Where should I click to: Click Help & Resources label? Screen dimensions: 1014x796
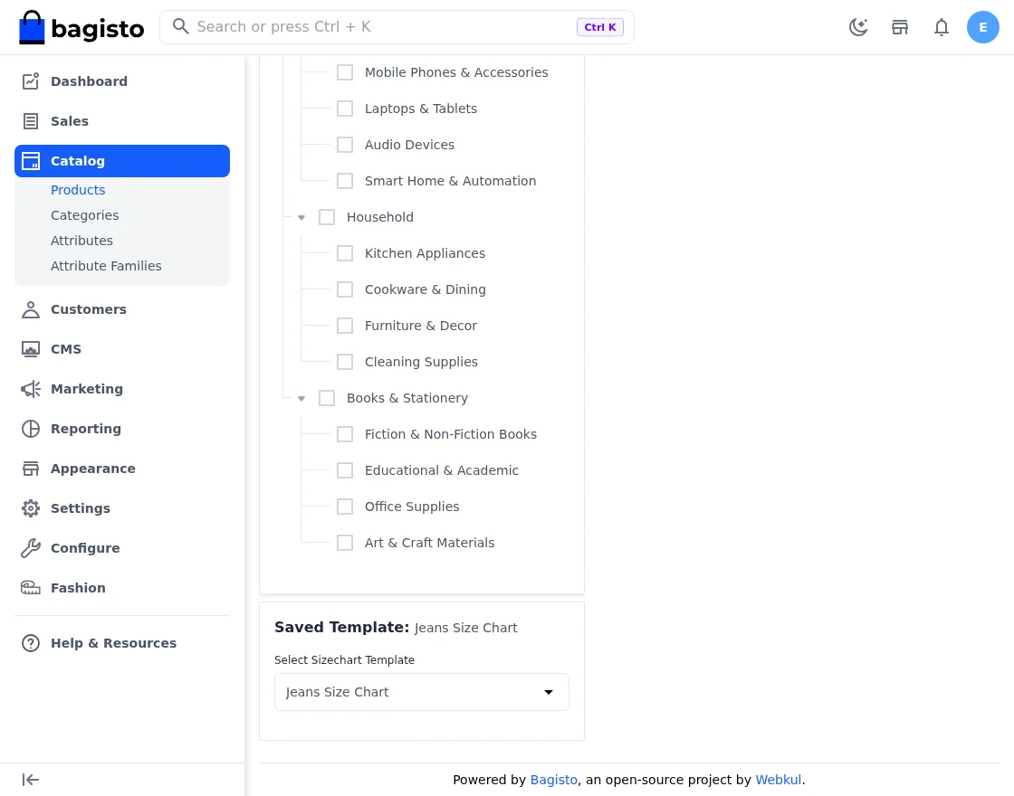point(113,643)
